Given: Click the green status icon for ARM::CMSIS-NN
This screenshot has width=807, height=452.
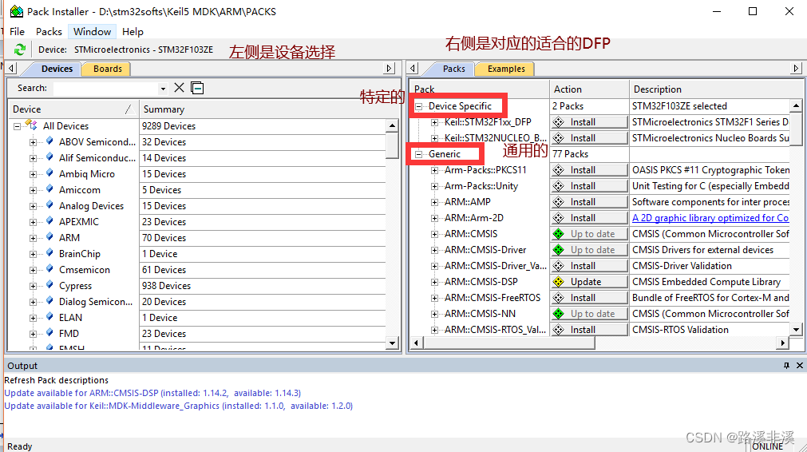Looking at the screenshot, I should click(559, 314).
